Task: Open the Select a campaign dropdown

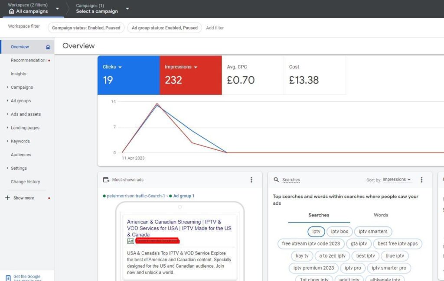Action: pyautogui.click(x=127, y=9)
